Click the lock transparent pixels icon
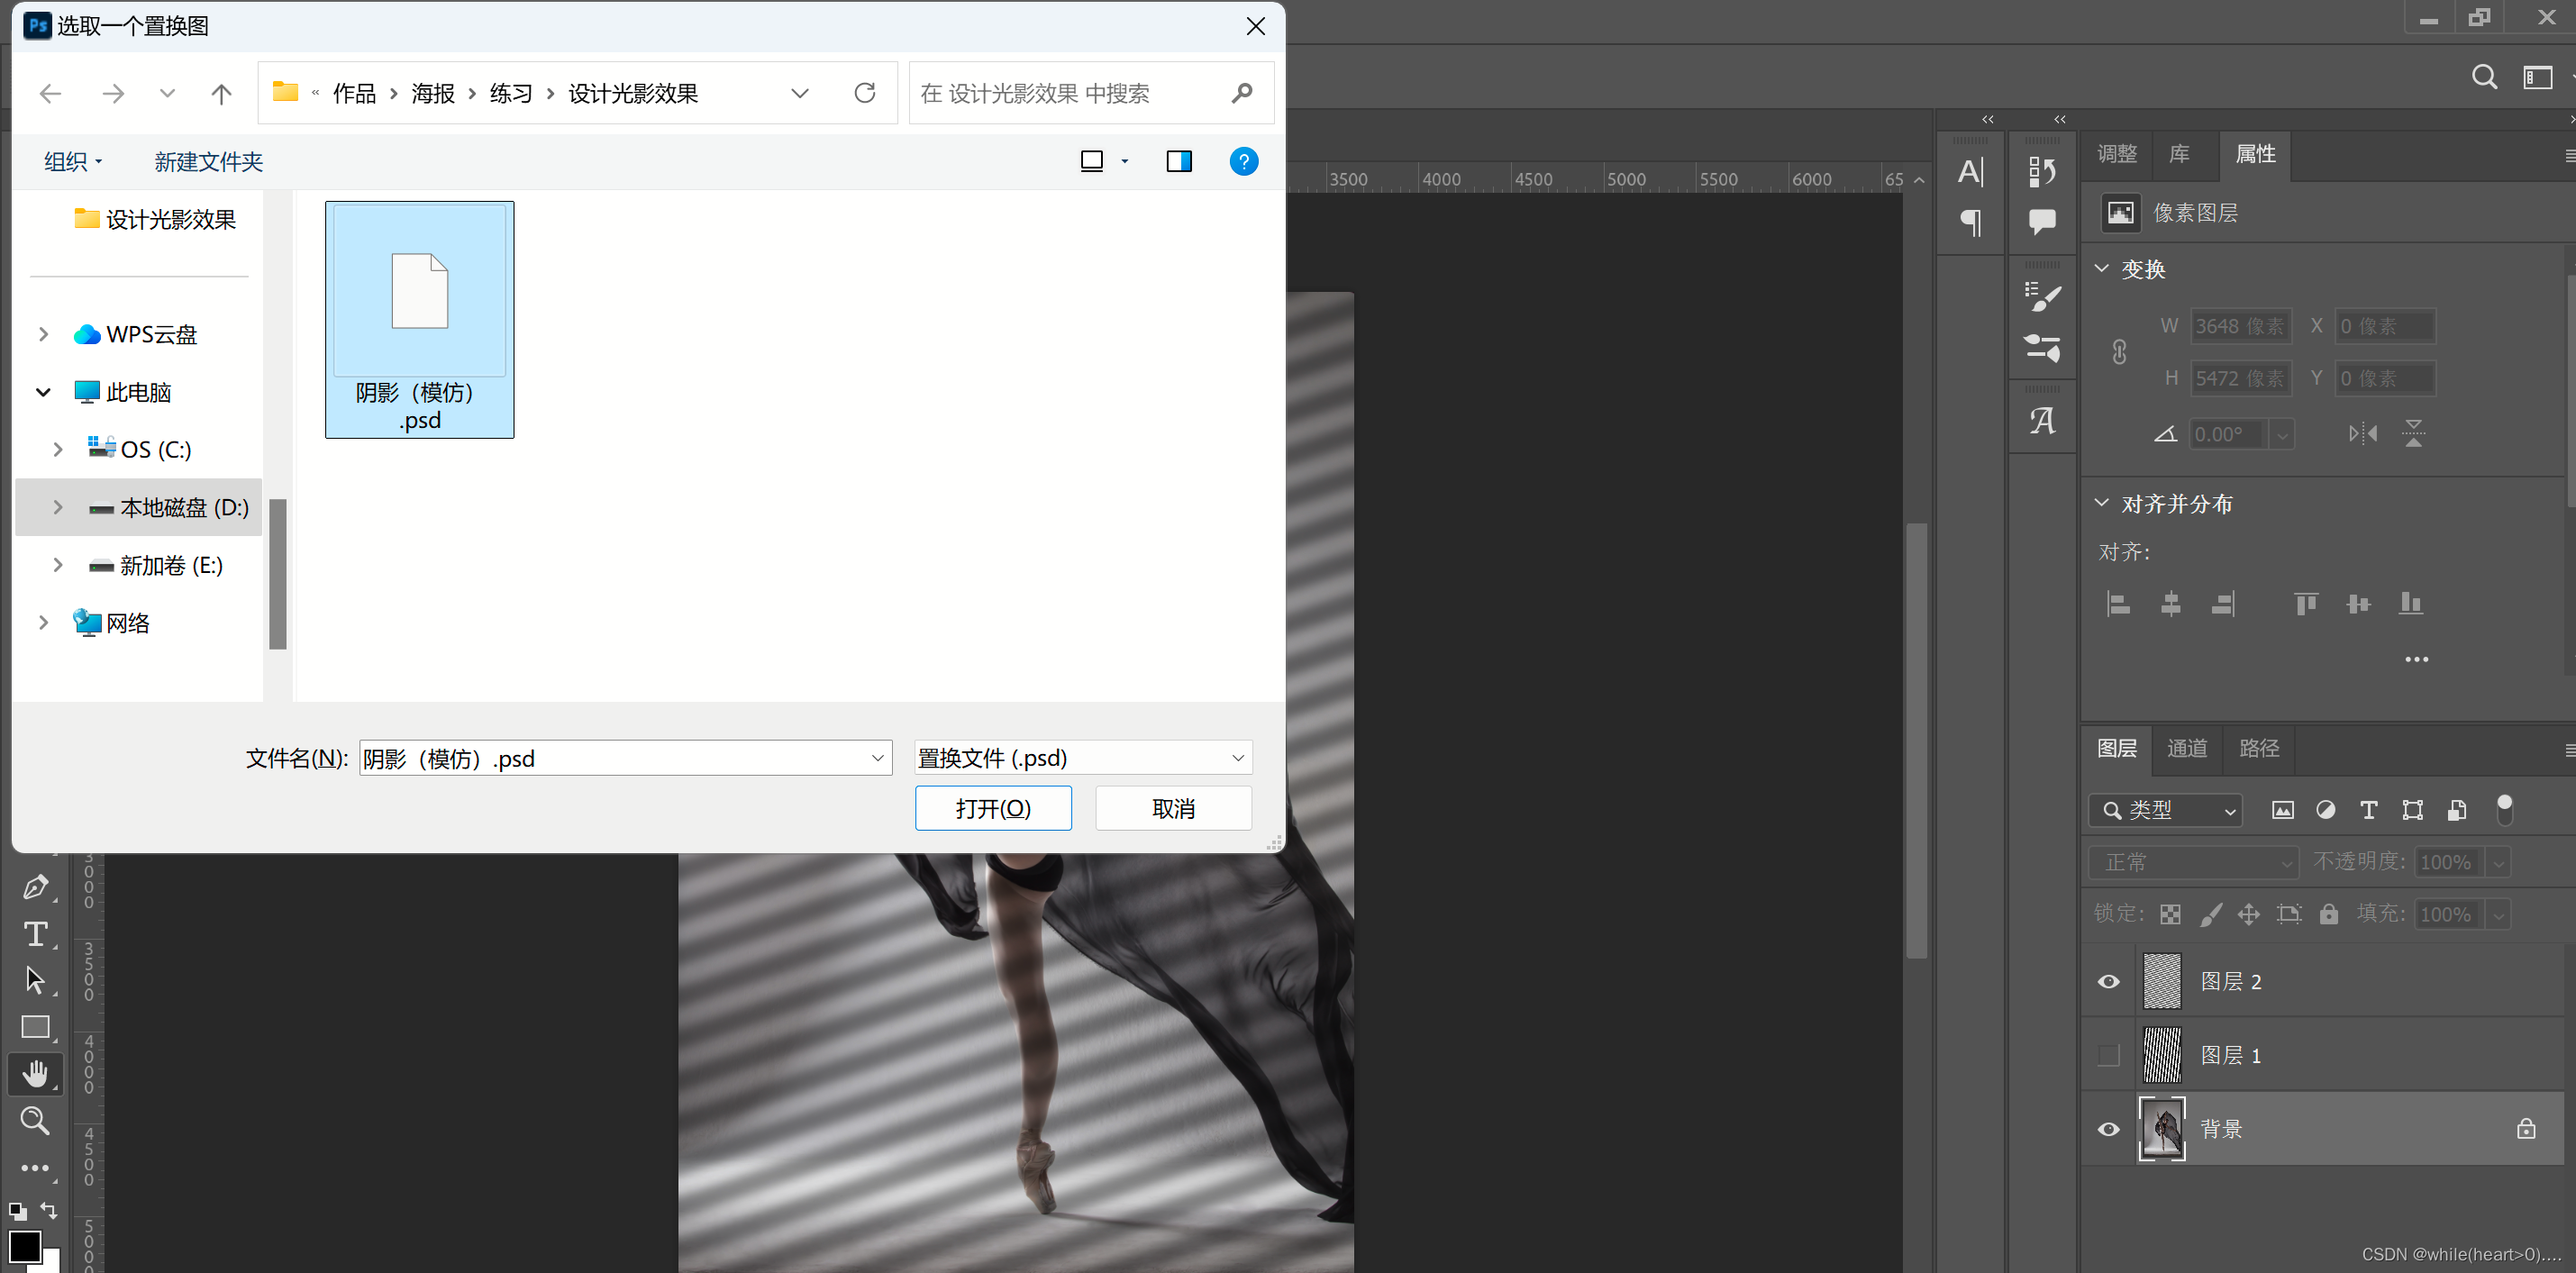Screen dimensions: 2576x1273 [x=2169, y=914]
